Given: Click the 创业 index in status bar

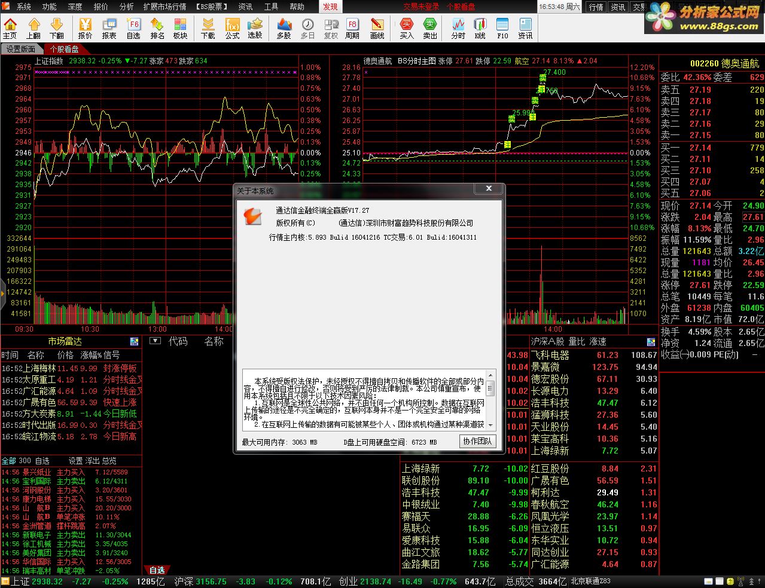Looking at the screenshot, I should click(x=348, y=581).
